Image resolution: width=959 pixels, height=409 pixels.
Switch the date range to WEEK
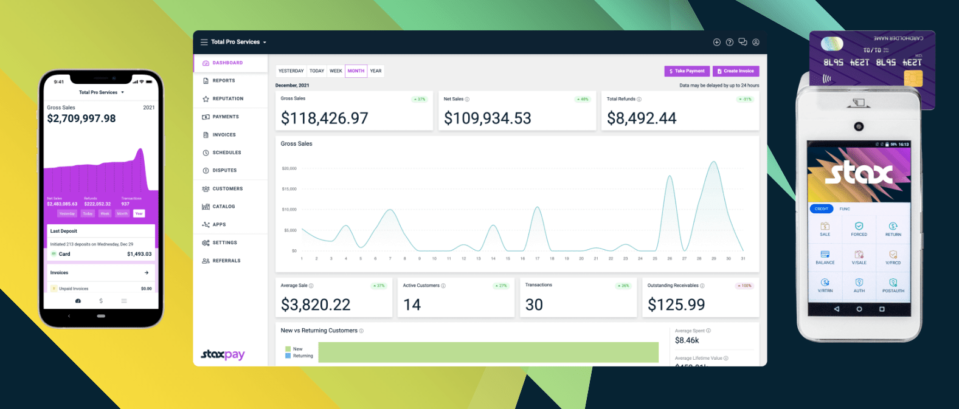[x=336, y=71]
